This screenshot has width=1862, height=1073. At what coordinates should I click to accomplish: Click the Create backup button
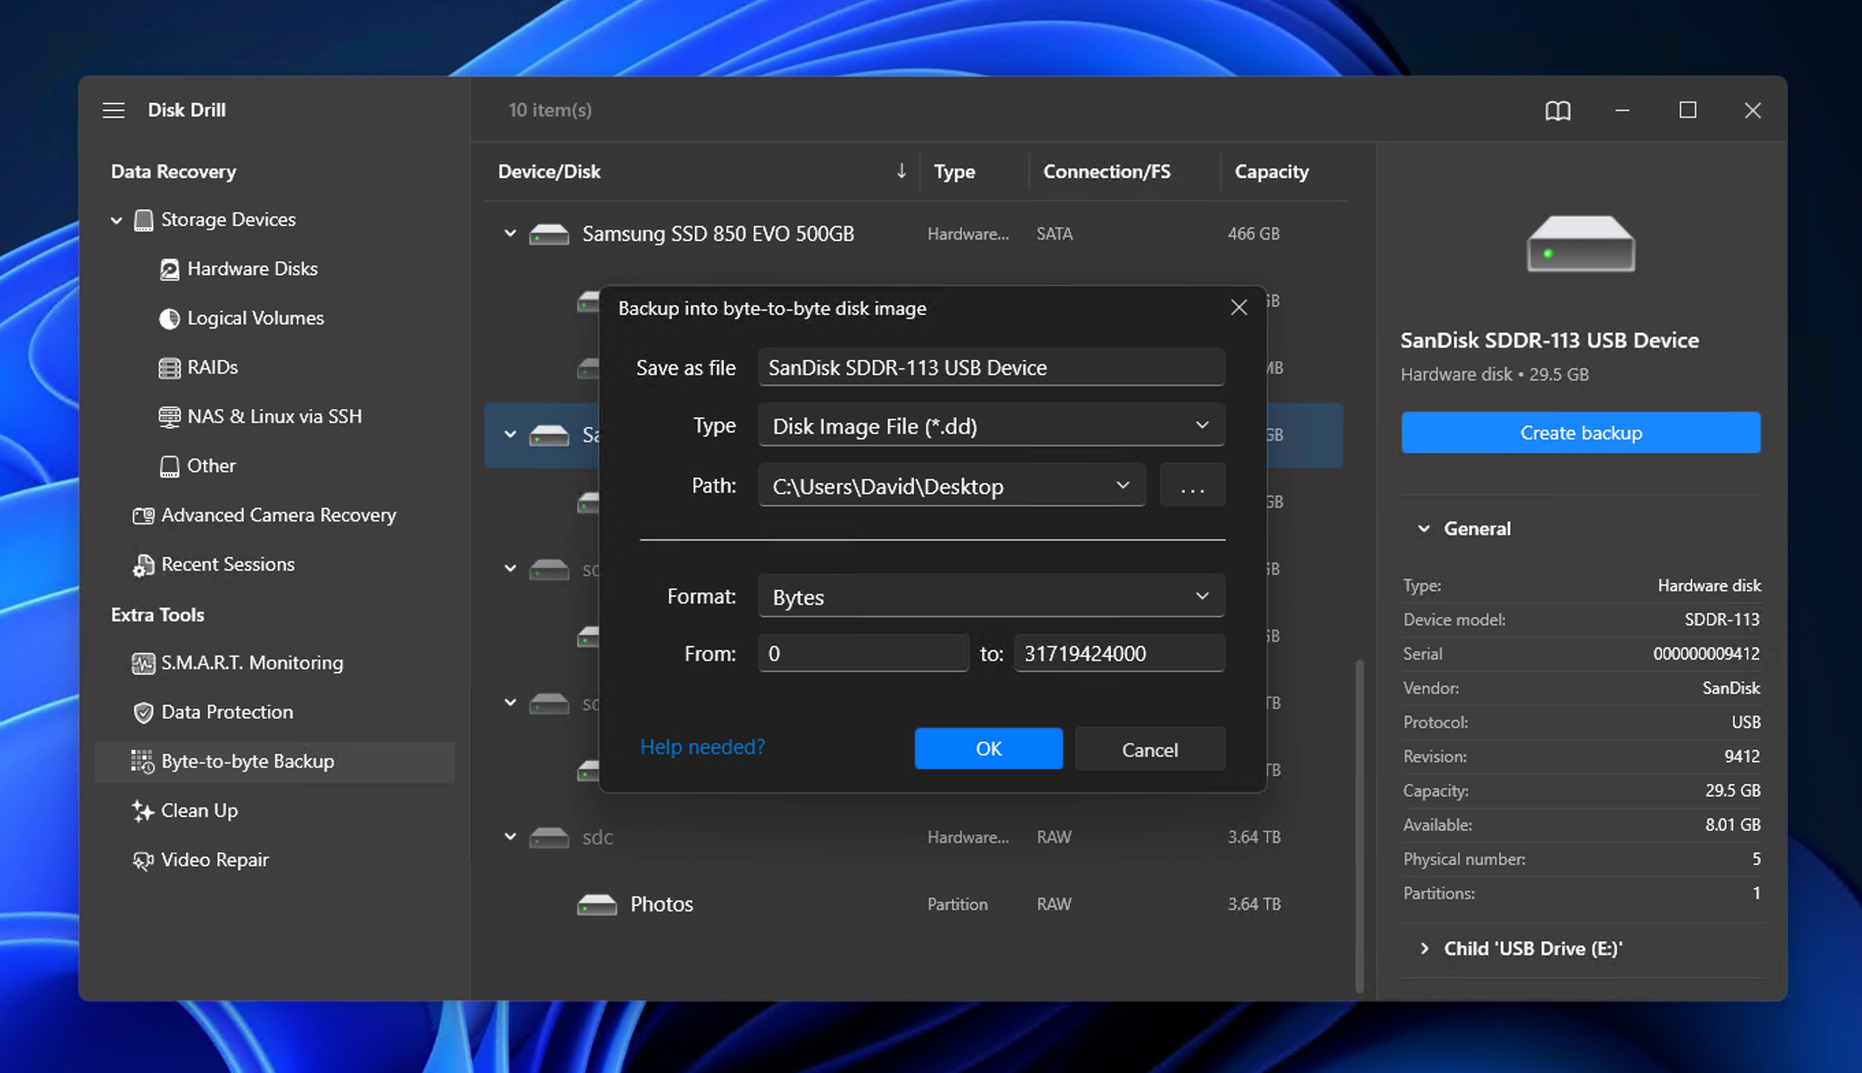1581,432
